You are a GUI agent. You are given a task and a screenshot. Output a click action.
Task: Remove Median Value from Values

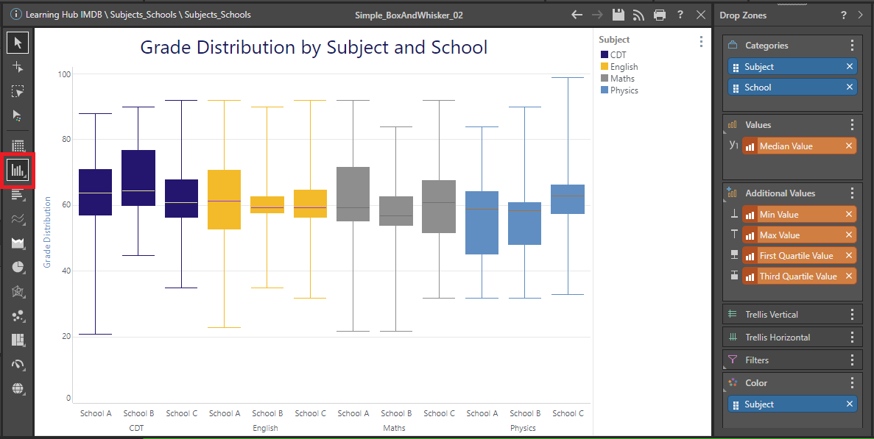[x=849, y=146]
